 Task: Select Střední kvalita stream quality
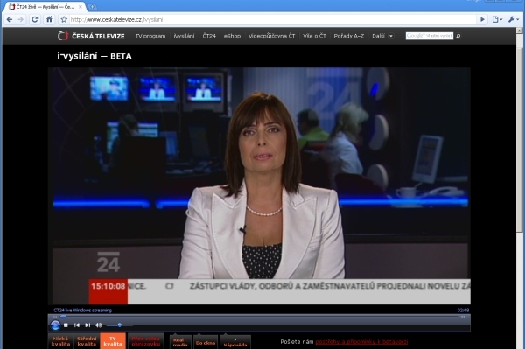tap(87, 341)
